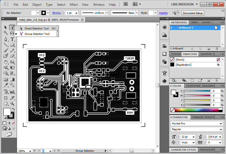Swap fill and stroke colors arrow

tap(13, 109)
